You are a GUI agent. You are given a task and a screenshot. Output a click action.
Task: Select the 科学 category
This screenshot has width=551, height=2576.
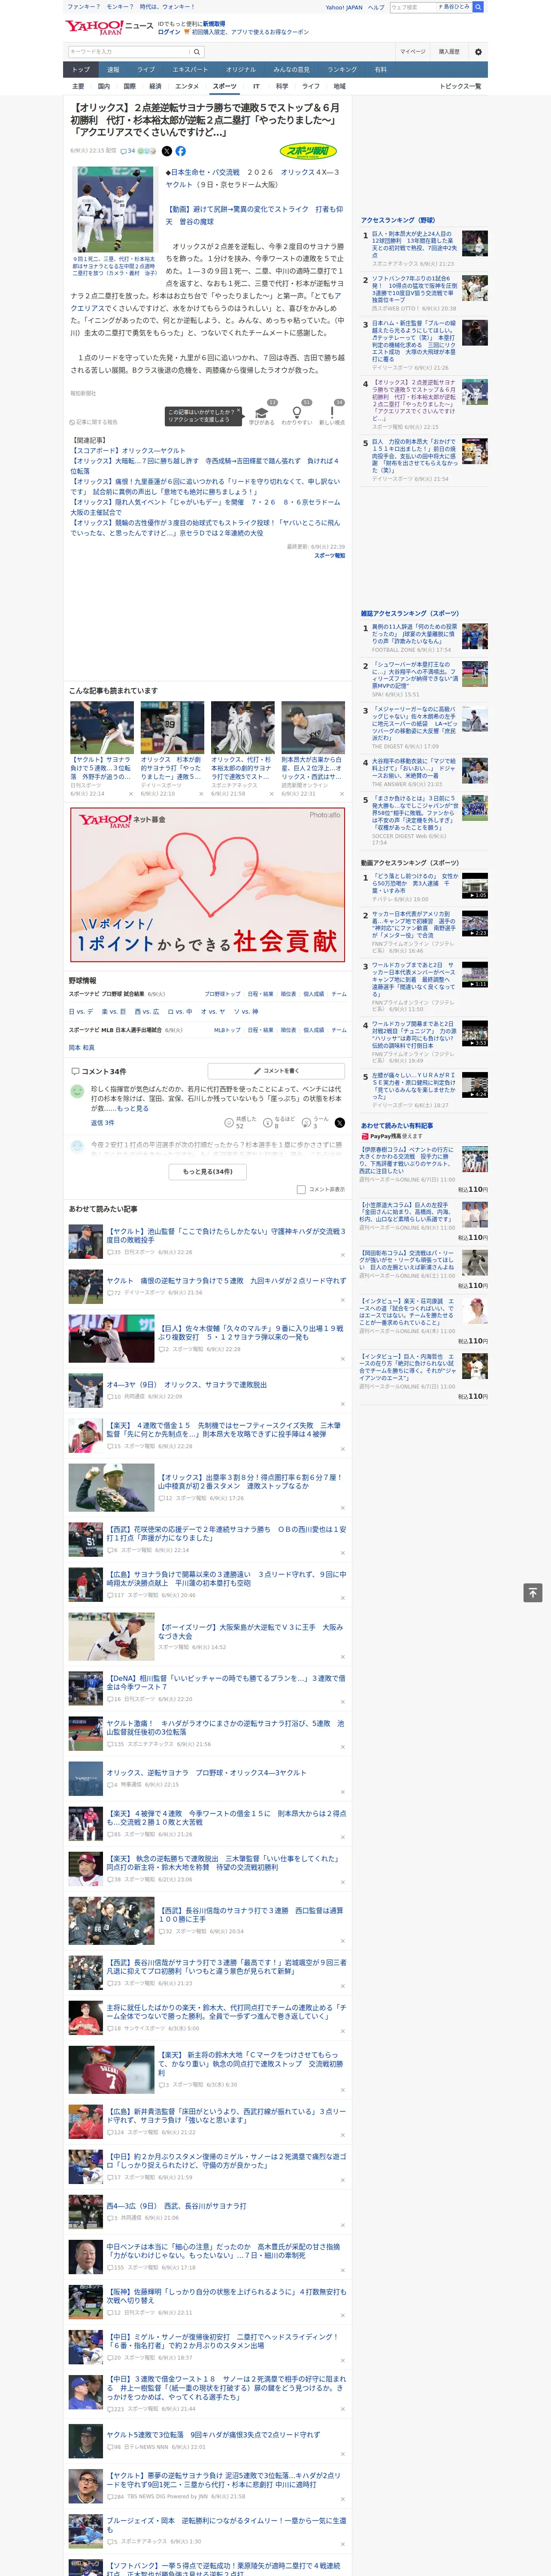coord(282,86)
